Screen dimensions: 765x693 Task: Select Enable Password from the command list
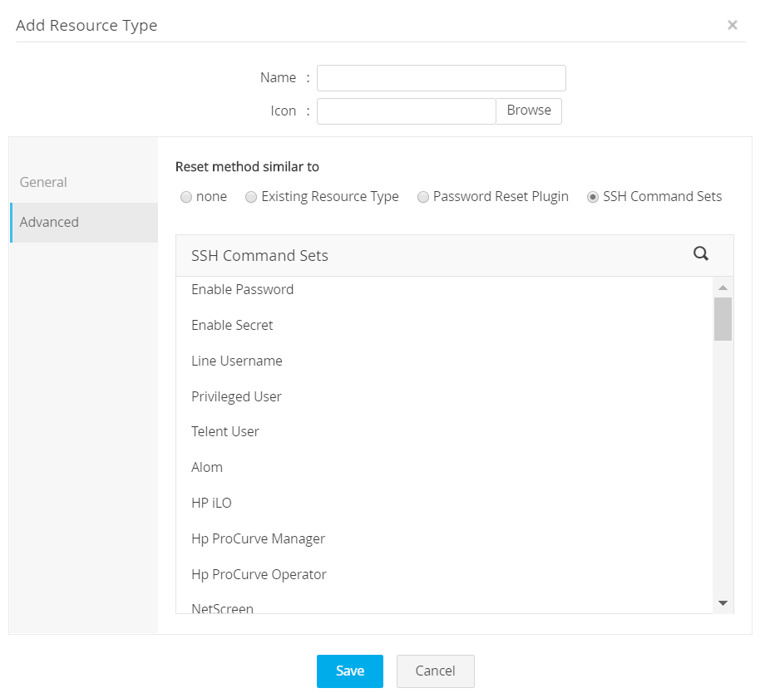point(242,290)
